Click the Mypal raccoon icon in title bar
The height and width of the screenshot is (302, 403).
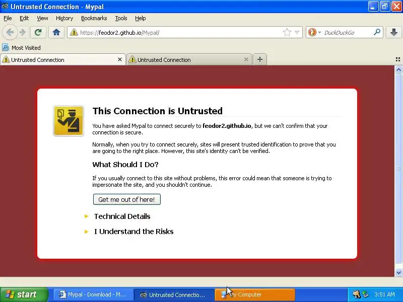click(x=5, y=7)
